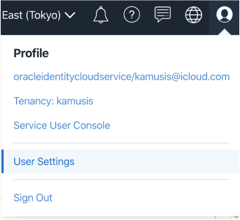The width and height of the screenshot is (240, 220).
Task: Click the chevron next to East (Tokyo)
Action: coord(70,16)
